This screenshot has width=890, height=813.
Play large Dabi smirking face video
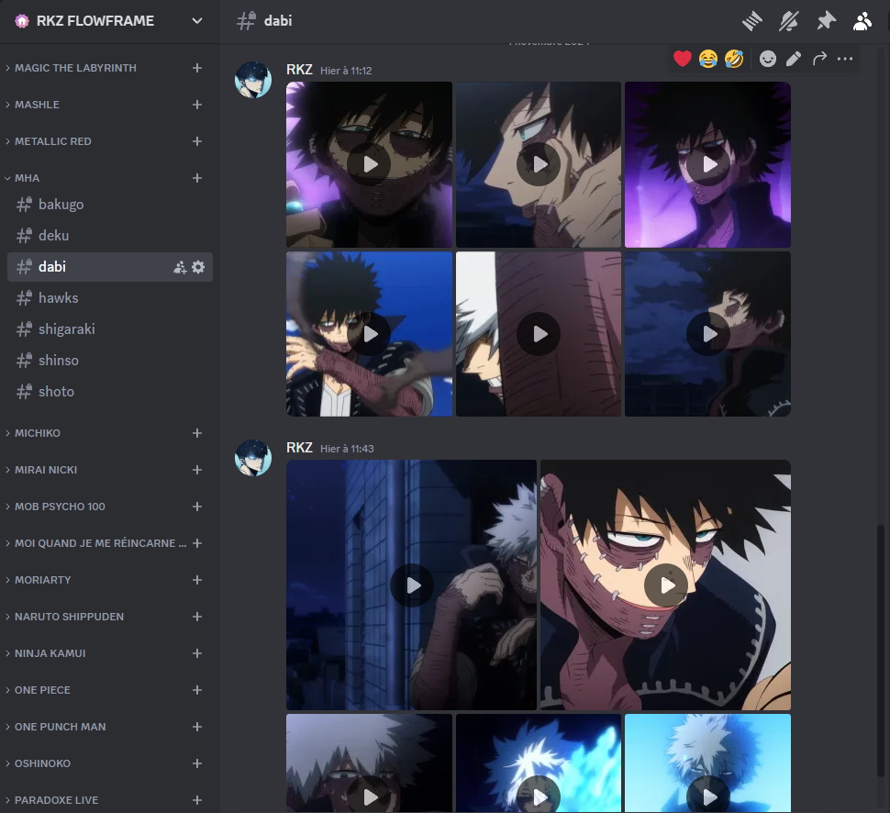coord(666,585)
